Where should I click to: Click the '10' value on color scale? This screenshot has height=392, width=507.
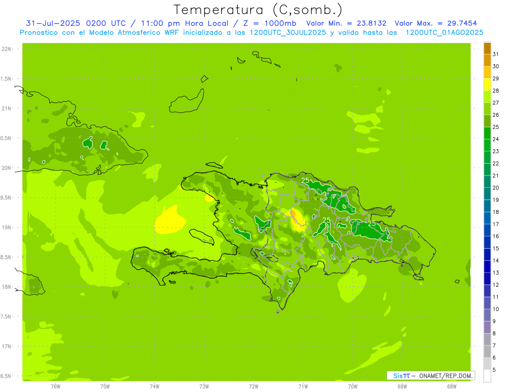(x=496, y=309)
